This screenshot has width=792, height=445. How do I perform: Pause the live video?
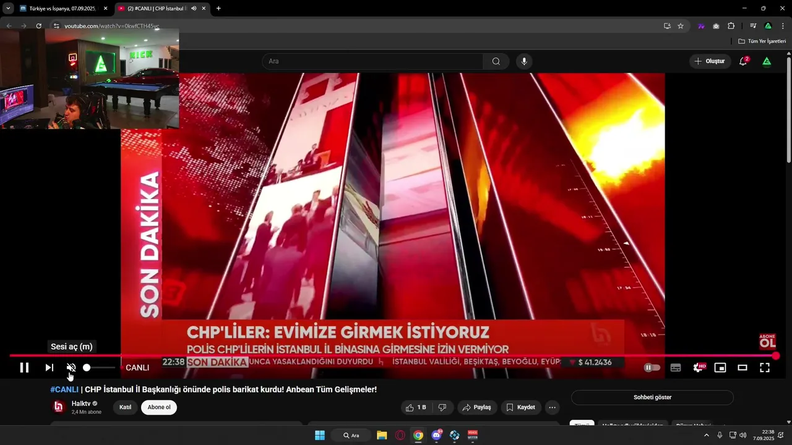point(24,368)
